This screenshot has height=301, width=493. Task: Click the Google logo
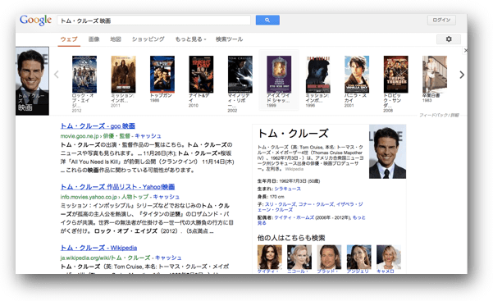(35, 21)
